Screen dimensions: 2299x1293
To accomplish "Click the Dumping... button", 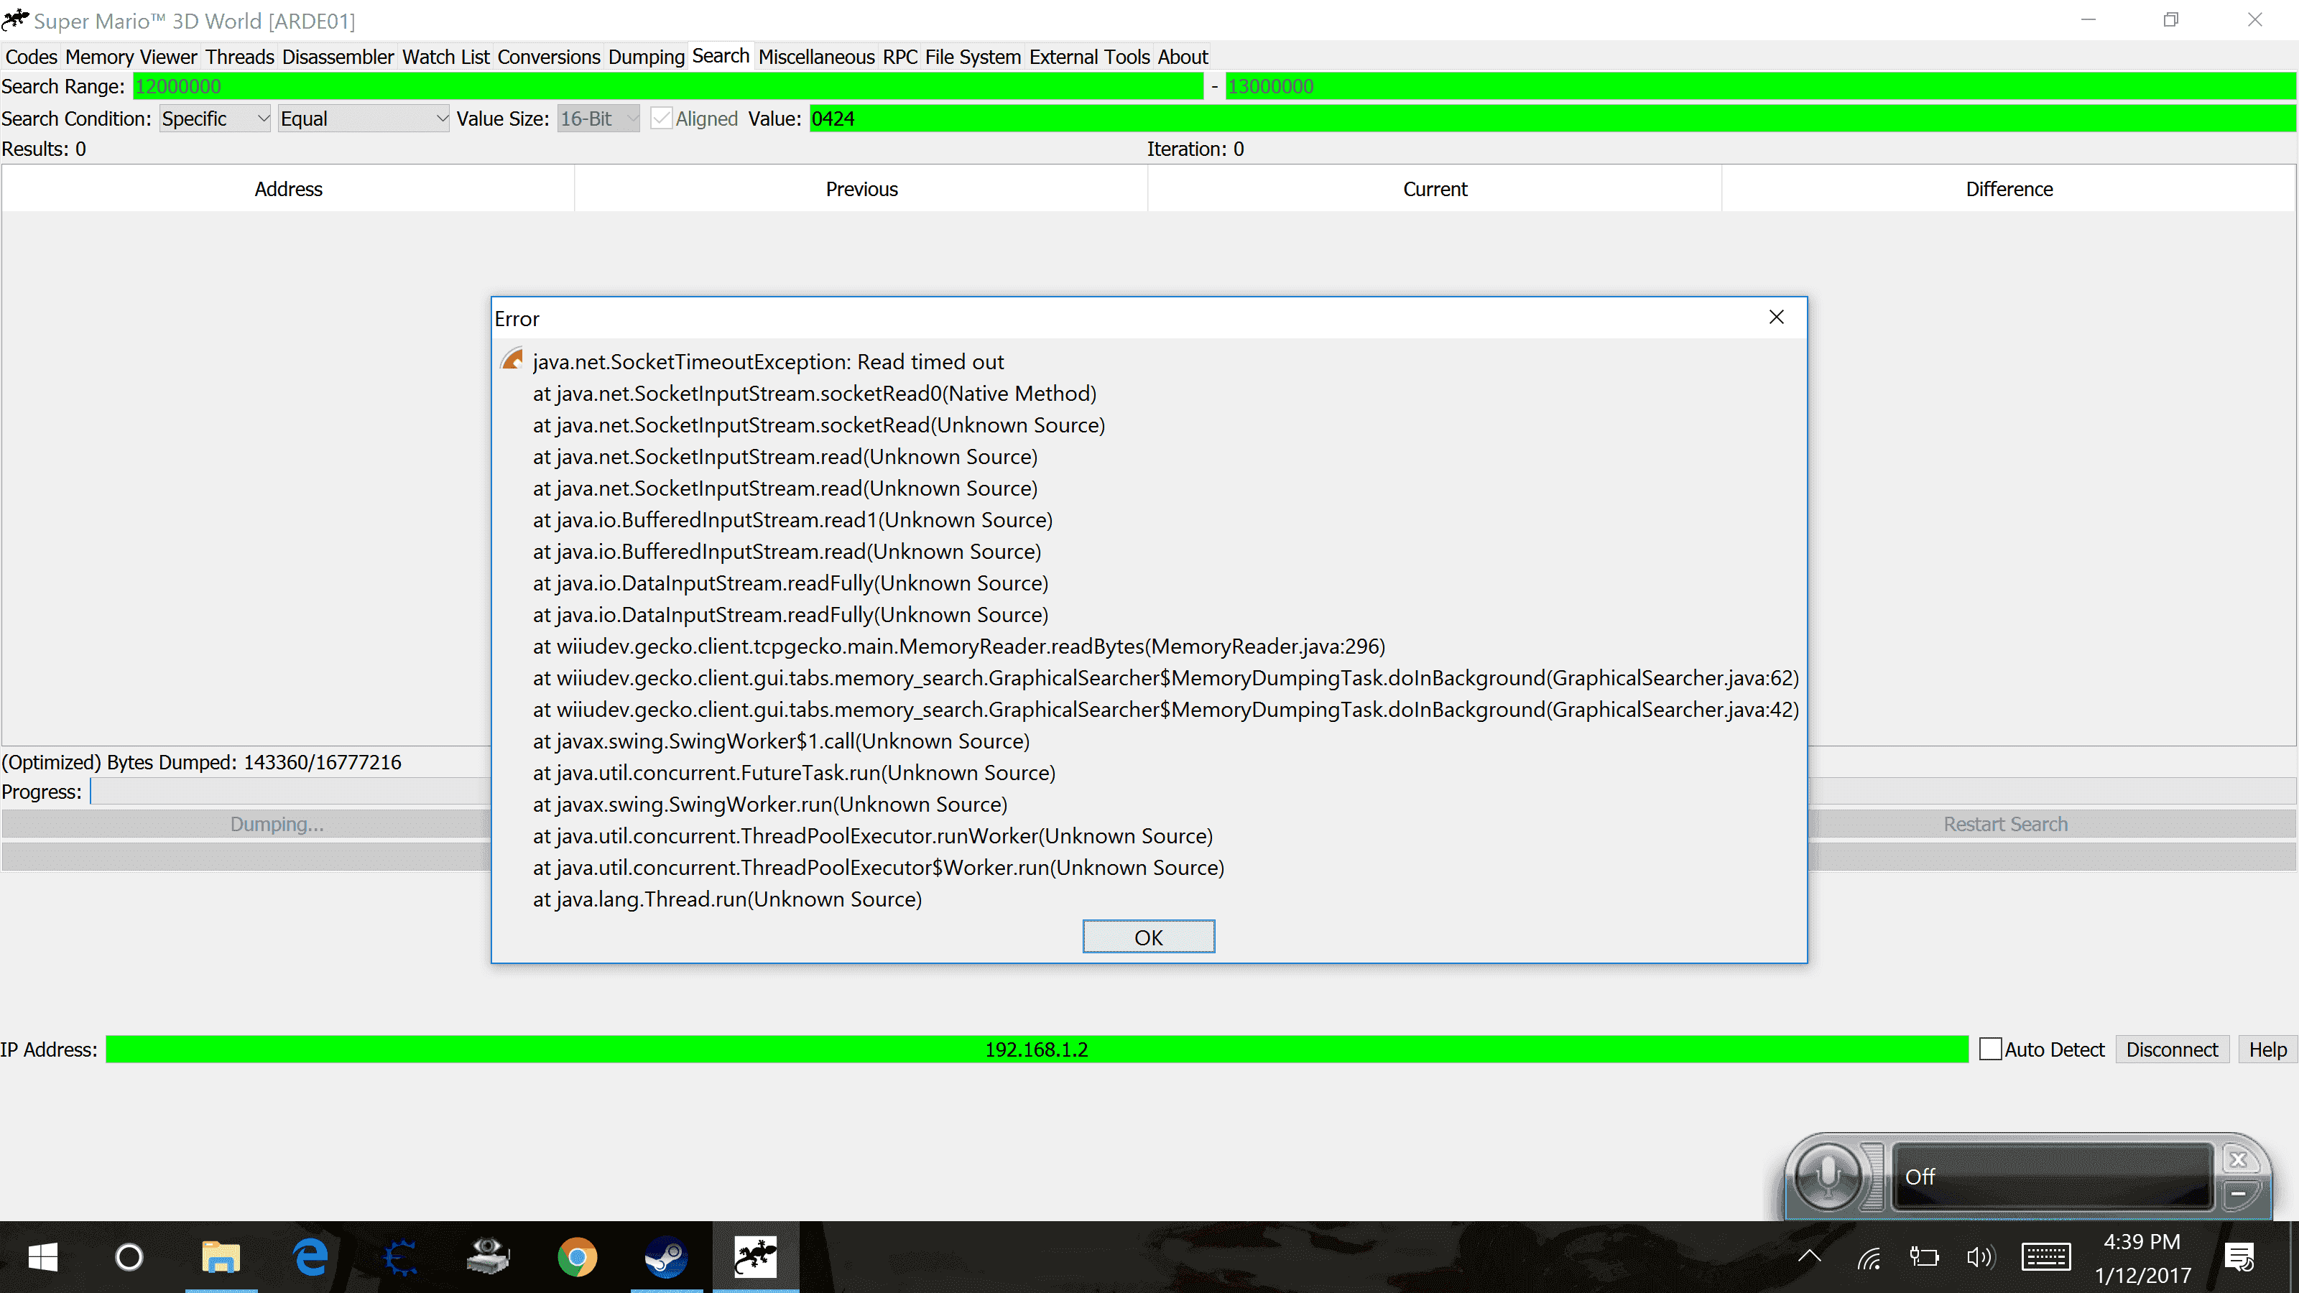I will pyautogui.click(x=247, y=824).
